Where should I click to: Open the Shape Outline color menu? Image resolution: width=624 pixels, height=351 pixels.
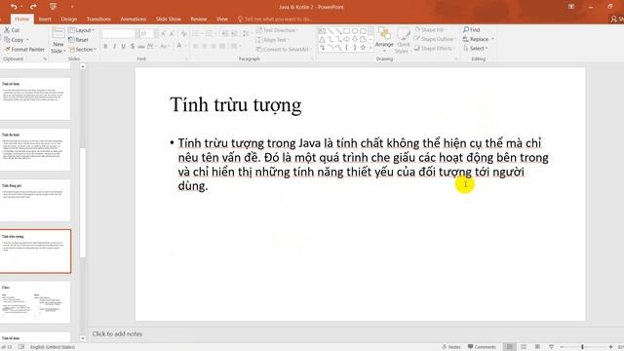(434, 39)
